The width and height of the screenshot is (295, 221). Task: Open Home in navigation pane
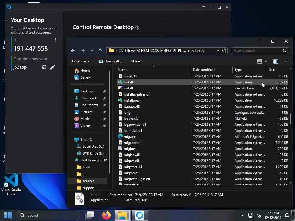(x=82, y=71)
